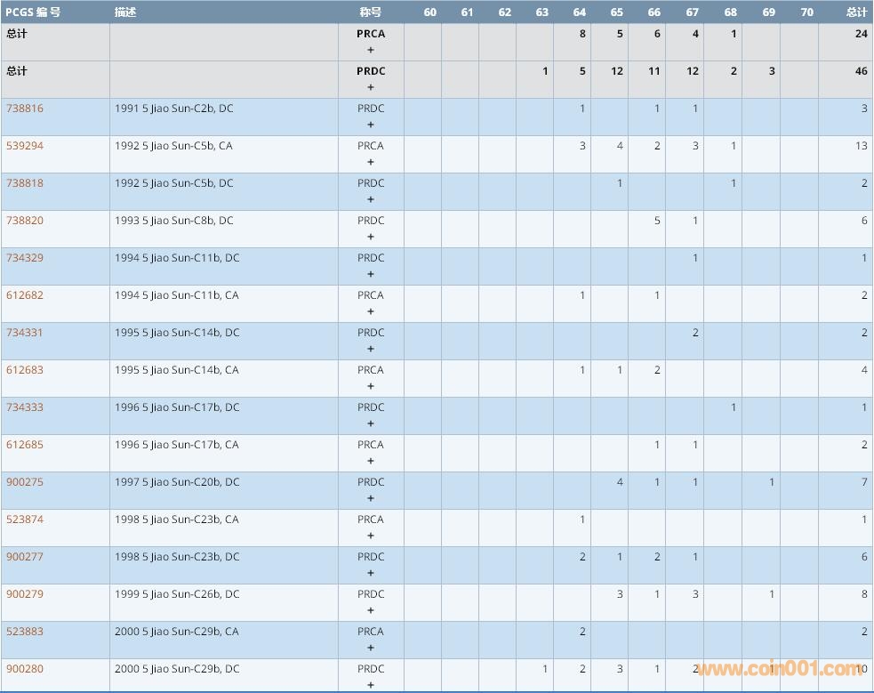Open PCGS number 738816 link
874x693 pixels.
[x=25, y=109]
